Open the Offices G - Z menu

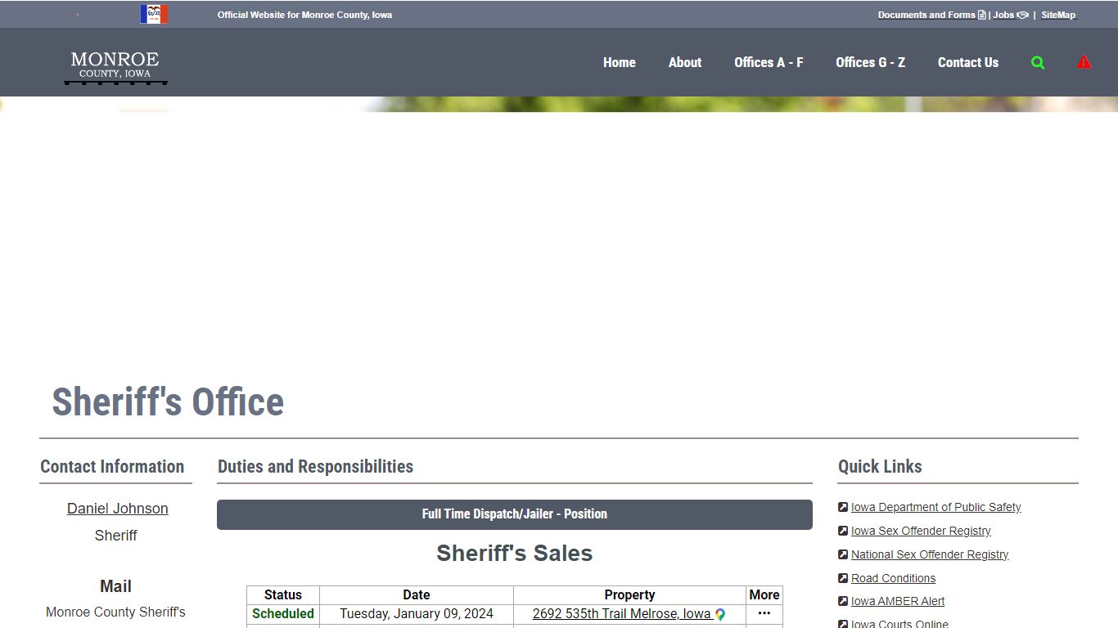pos(870,62)
